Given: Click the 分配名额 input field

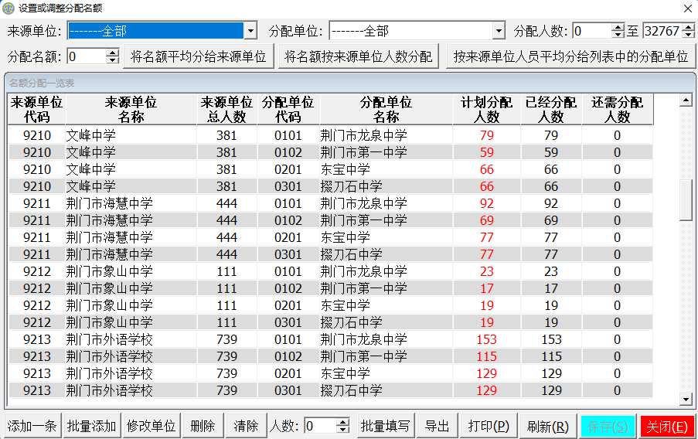Looking at the screenshot, I should tap(87, 56).
